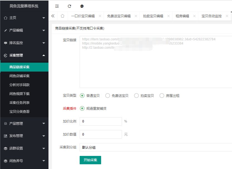Image resolution: width=232 pixels, height=169 pixels.
Task: Click inside the 宝贝链接 text area
Action: tap(156, 67)
